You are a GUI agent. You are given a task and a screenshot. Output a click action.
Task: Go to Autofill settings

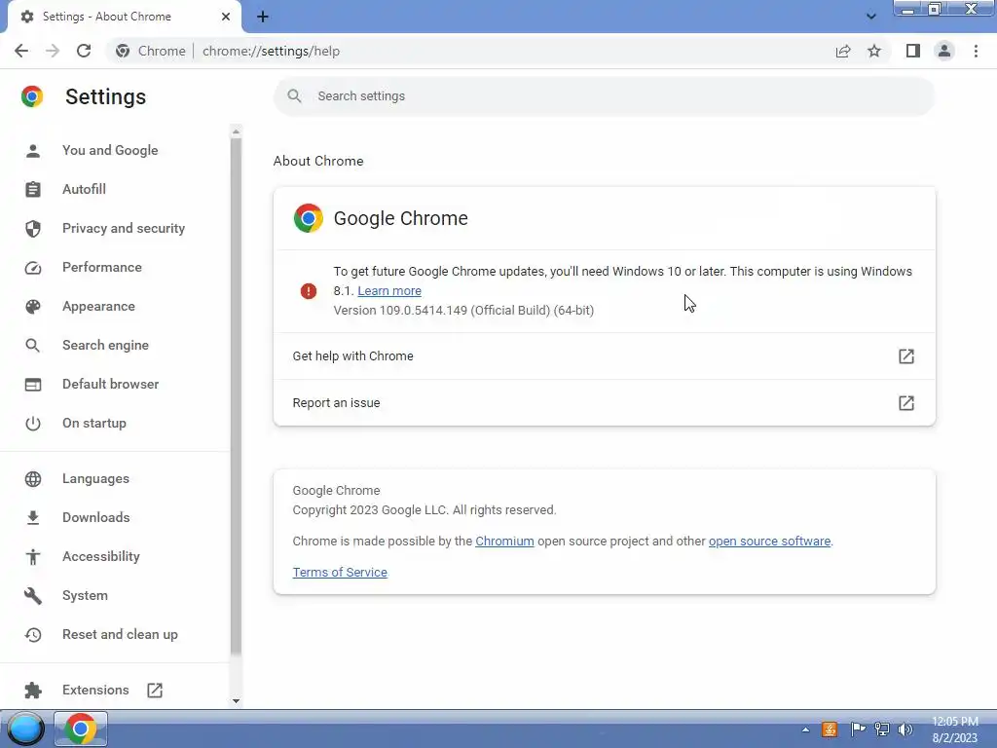(84, 190)
